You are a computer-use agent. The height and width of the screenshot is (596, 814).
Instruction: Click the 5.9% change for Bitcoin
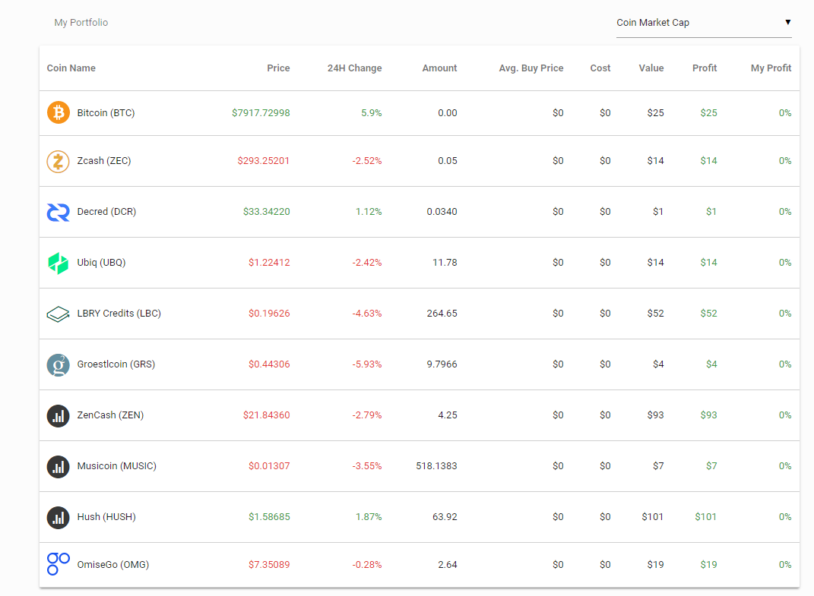pyautogui.click(x=371, y=112)
